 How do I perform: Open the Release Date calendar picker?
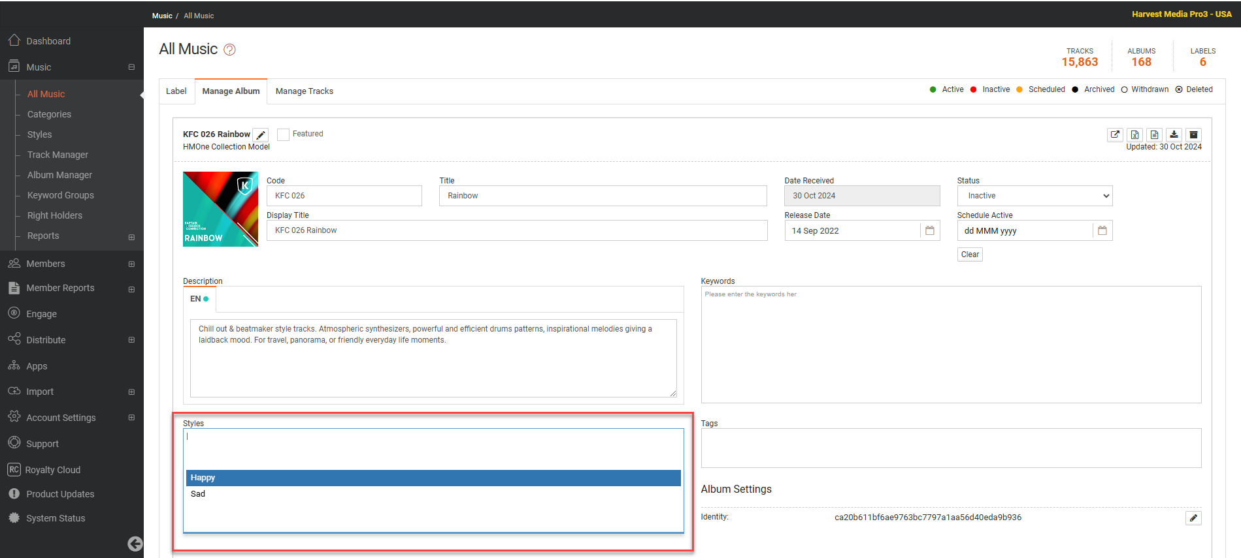[x=929, y=230]
